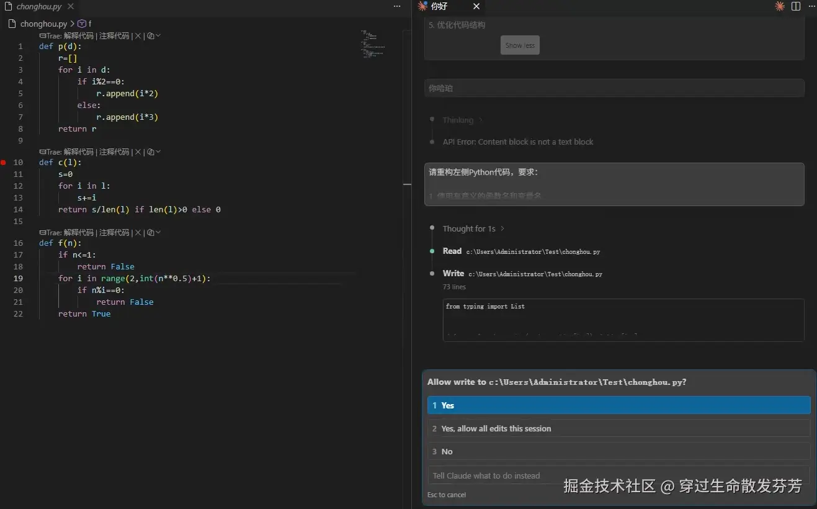
Task: Remove the red breakpoint on line 10
Action: (x=3, y=163)
